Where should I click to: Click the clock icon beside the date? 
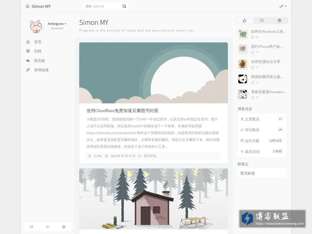106,156
